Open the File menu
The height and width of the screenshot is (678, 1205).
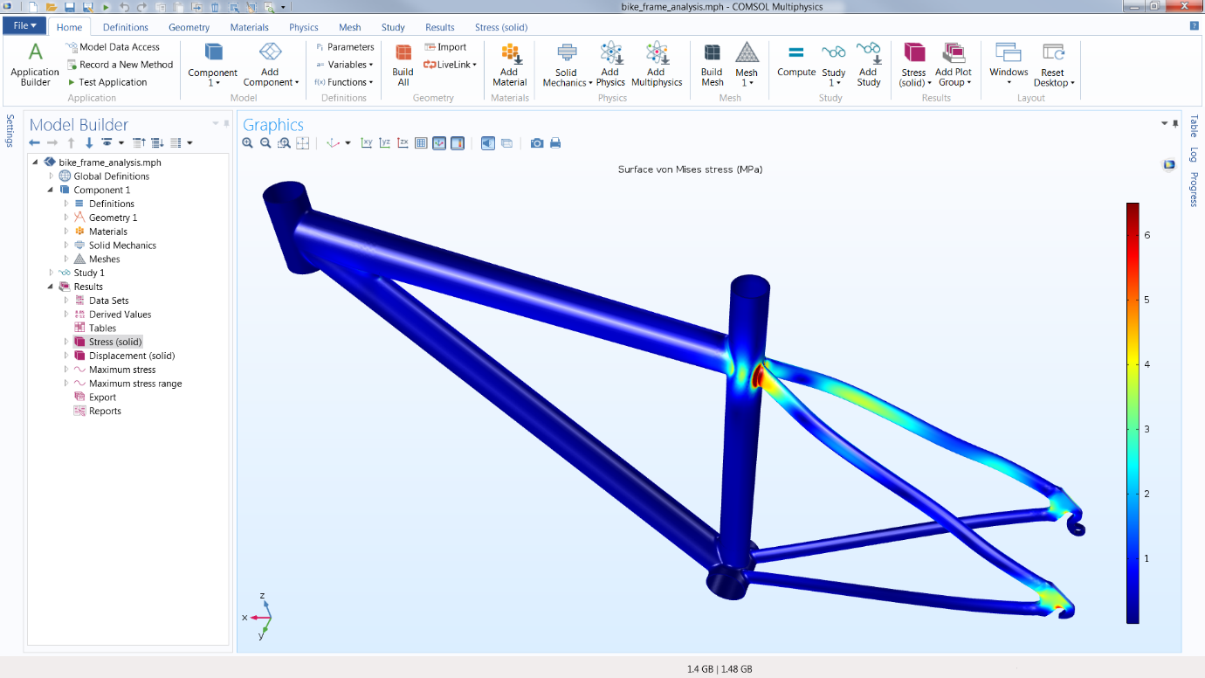24,26
